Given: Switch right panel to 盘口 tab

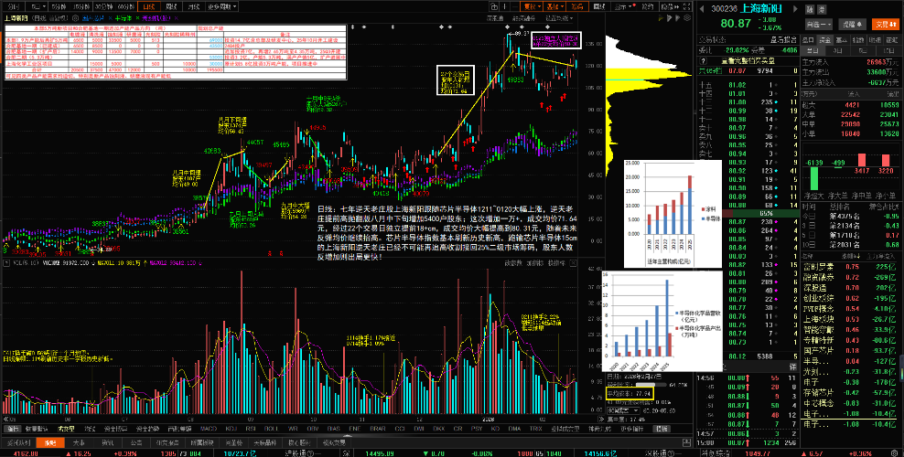Looking at the screenshot, I should (x=808, y=40).
